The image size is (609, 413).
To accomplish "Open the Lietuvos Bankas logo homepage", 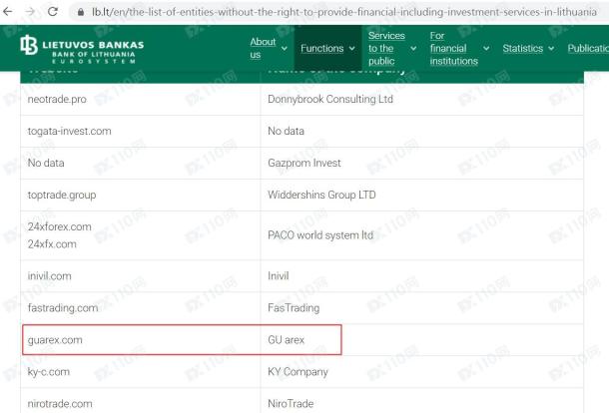I will (x=82, y=49).
